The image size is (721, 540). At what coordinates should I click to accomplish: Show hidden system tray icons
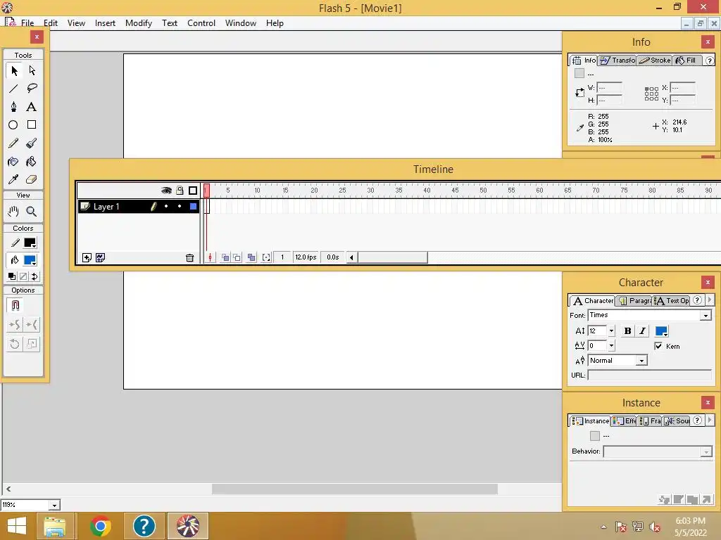point(603,527)
